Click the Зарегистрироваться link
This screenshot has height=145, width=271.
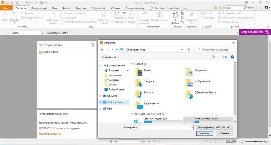pos(50,134)
